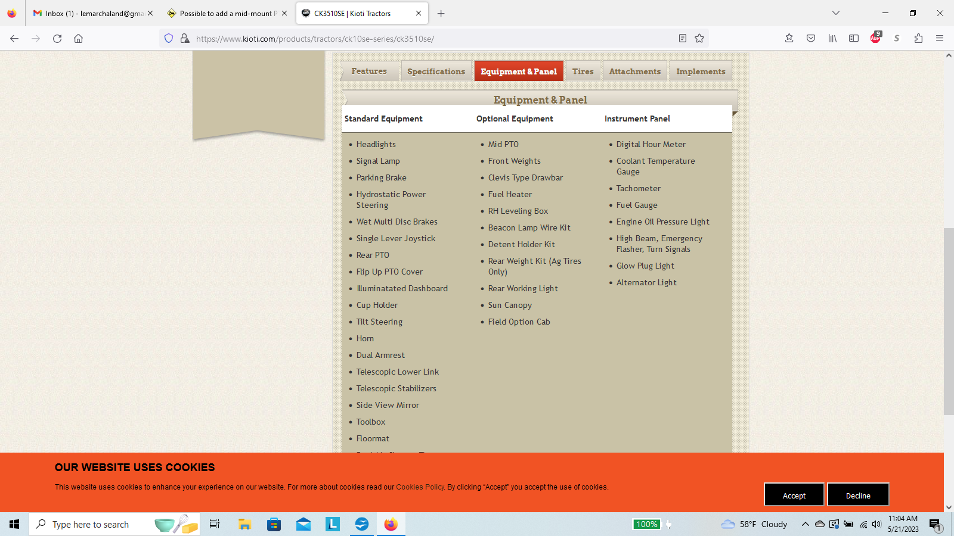Click the Hydrostatic Power Steering text

[x=391, y=200]
